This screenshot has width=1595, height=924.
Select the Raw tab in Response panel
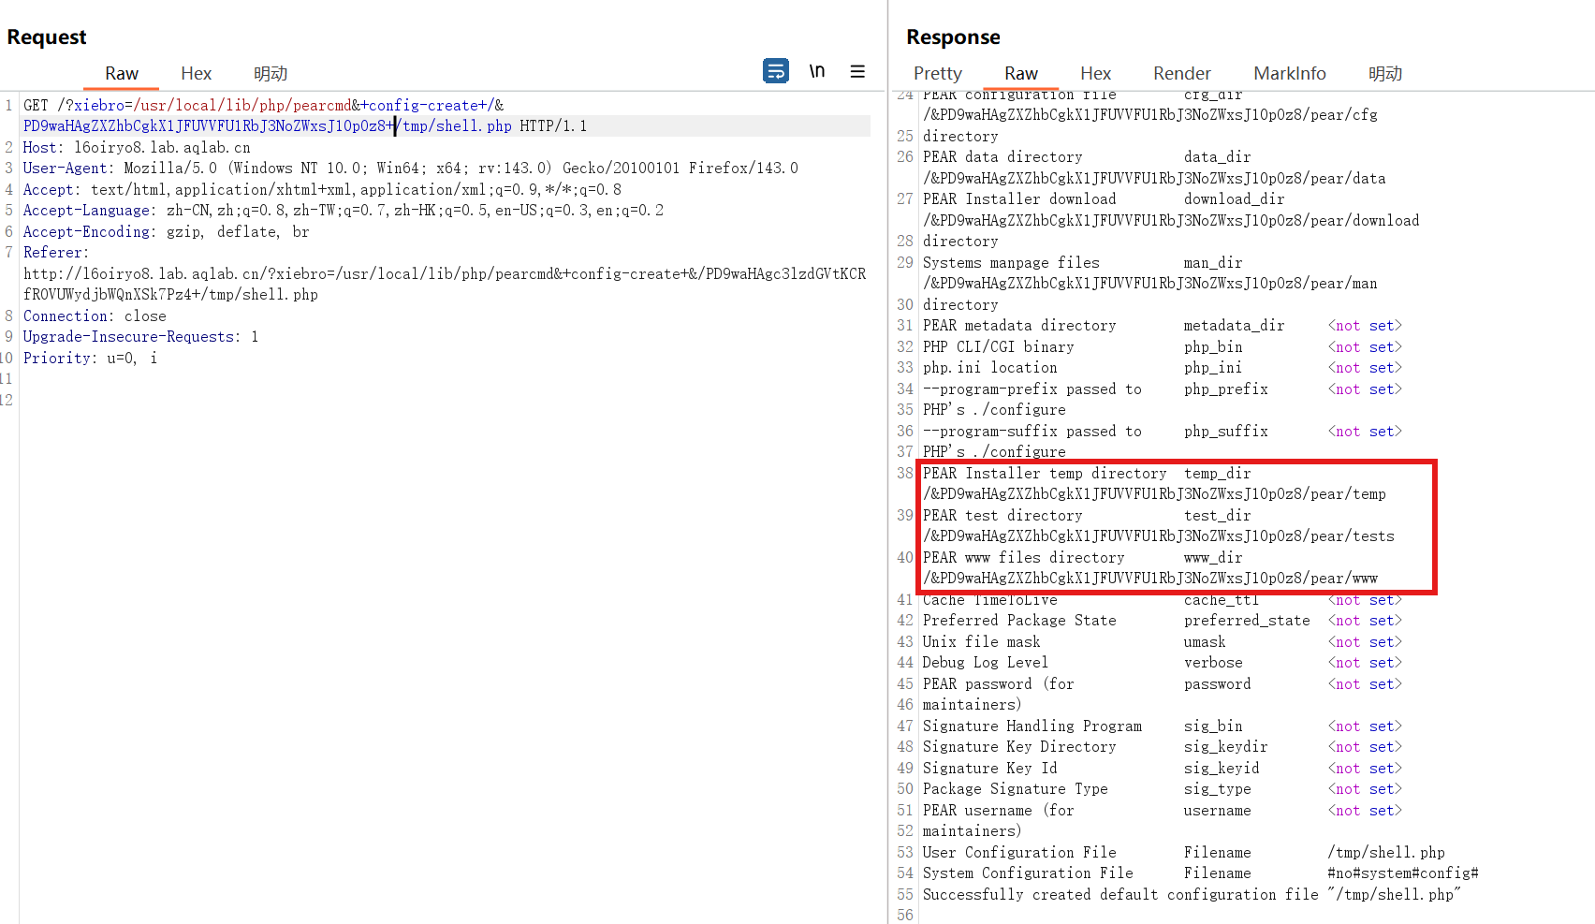pos(1021,73)
